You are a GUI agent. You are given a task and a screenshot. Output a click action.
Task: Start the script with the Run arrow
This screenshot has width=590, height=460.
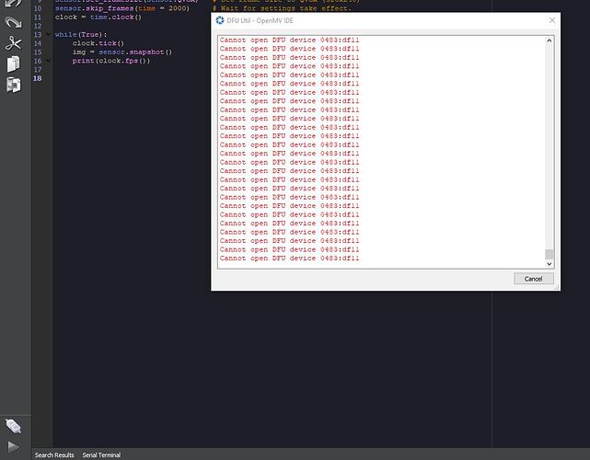click(x=13, y=447)
